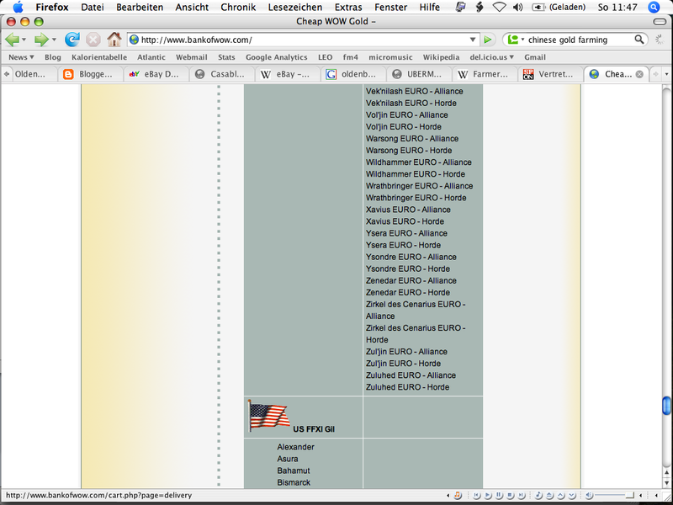Pause music in the status bar player
Screen dimensions: 673x505
coord(499,496)
